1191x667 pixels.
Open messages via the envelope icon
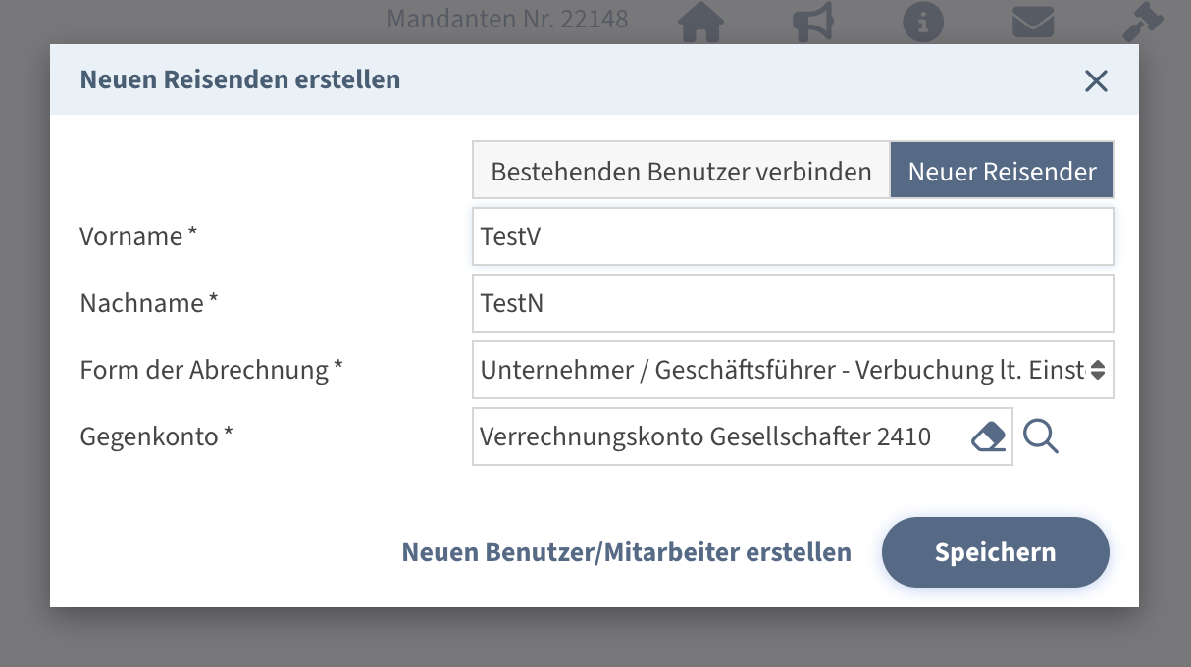1032,22
